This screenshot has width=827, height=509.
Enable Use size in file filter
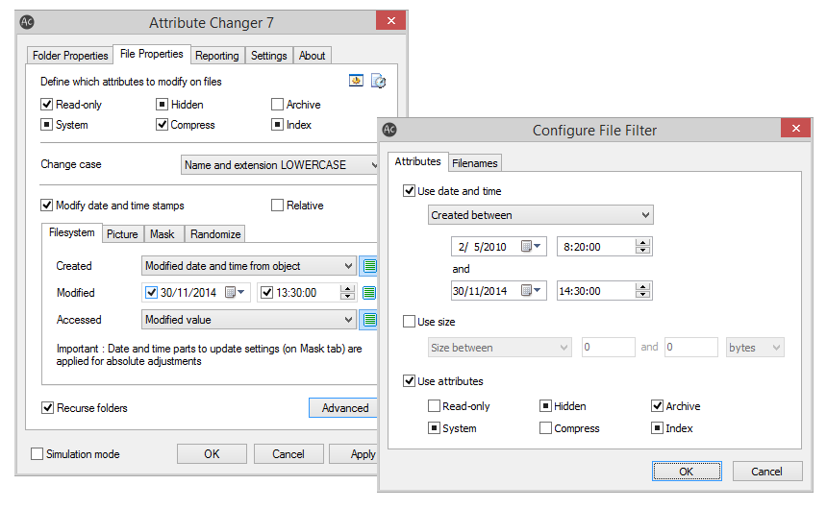click(409, 322)
